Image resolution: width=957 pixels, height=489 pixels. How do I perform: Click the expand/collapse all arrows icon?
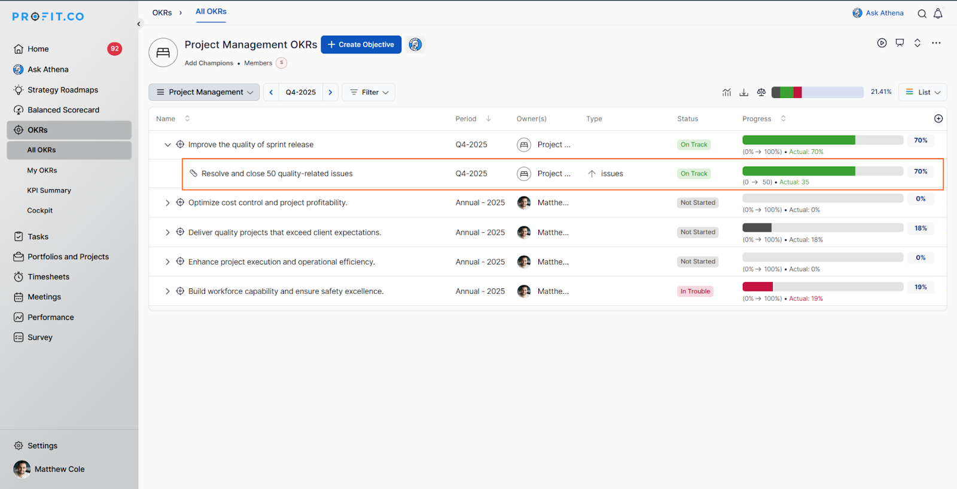(x=918, y=43)
